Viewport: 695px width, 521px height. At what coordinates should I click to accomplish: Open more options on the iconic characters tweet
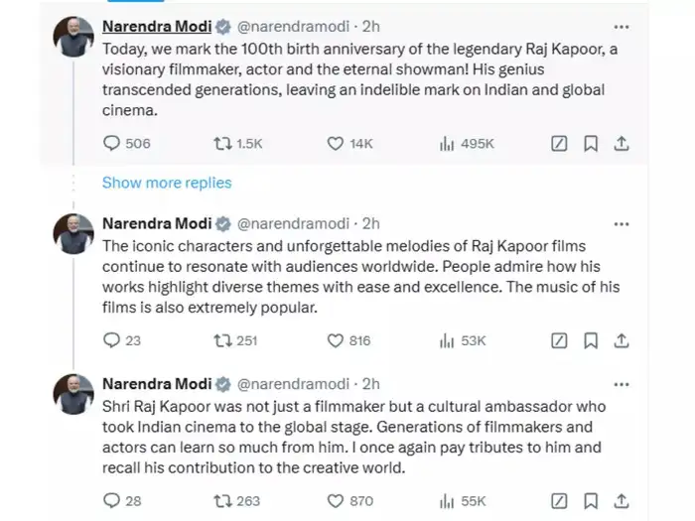pos(622,222)
